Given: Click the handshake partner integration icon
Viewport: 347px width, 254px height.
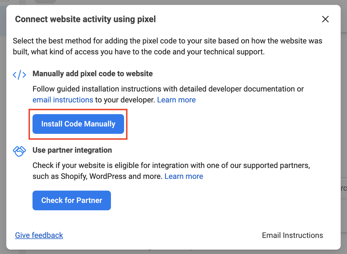Looking at the screenshot, I should click(19, 151).
